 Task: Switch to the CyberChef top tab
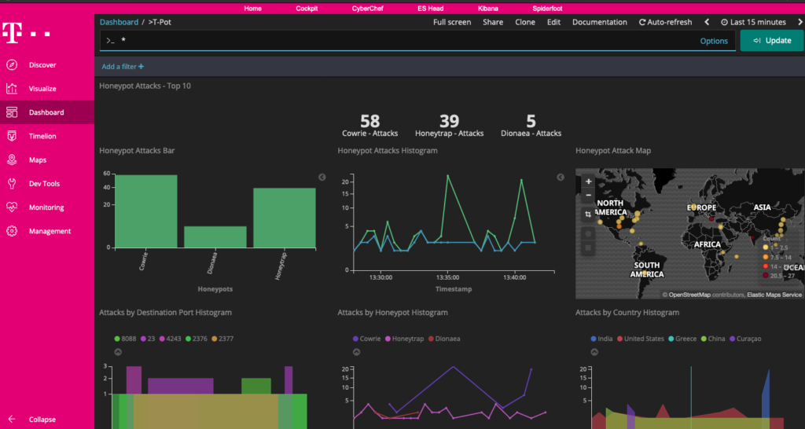tap(369, 8)
